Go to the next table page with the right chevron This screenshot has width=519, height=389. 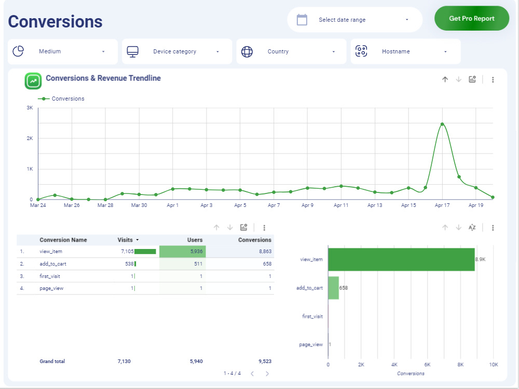pos(267,373)
